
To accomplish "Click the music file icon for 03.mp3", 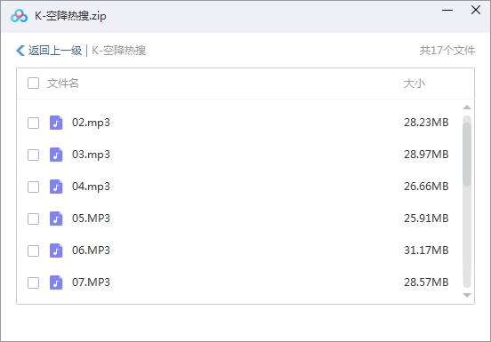I will click(x=56, y=155).
